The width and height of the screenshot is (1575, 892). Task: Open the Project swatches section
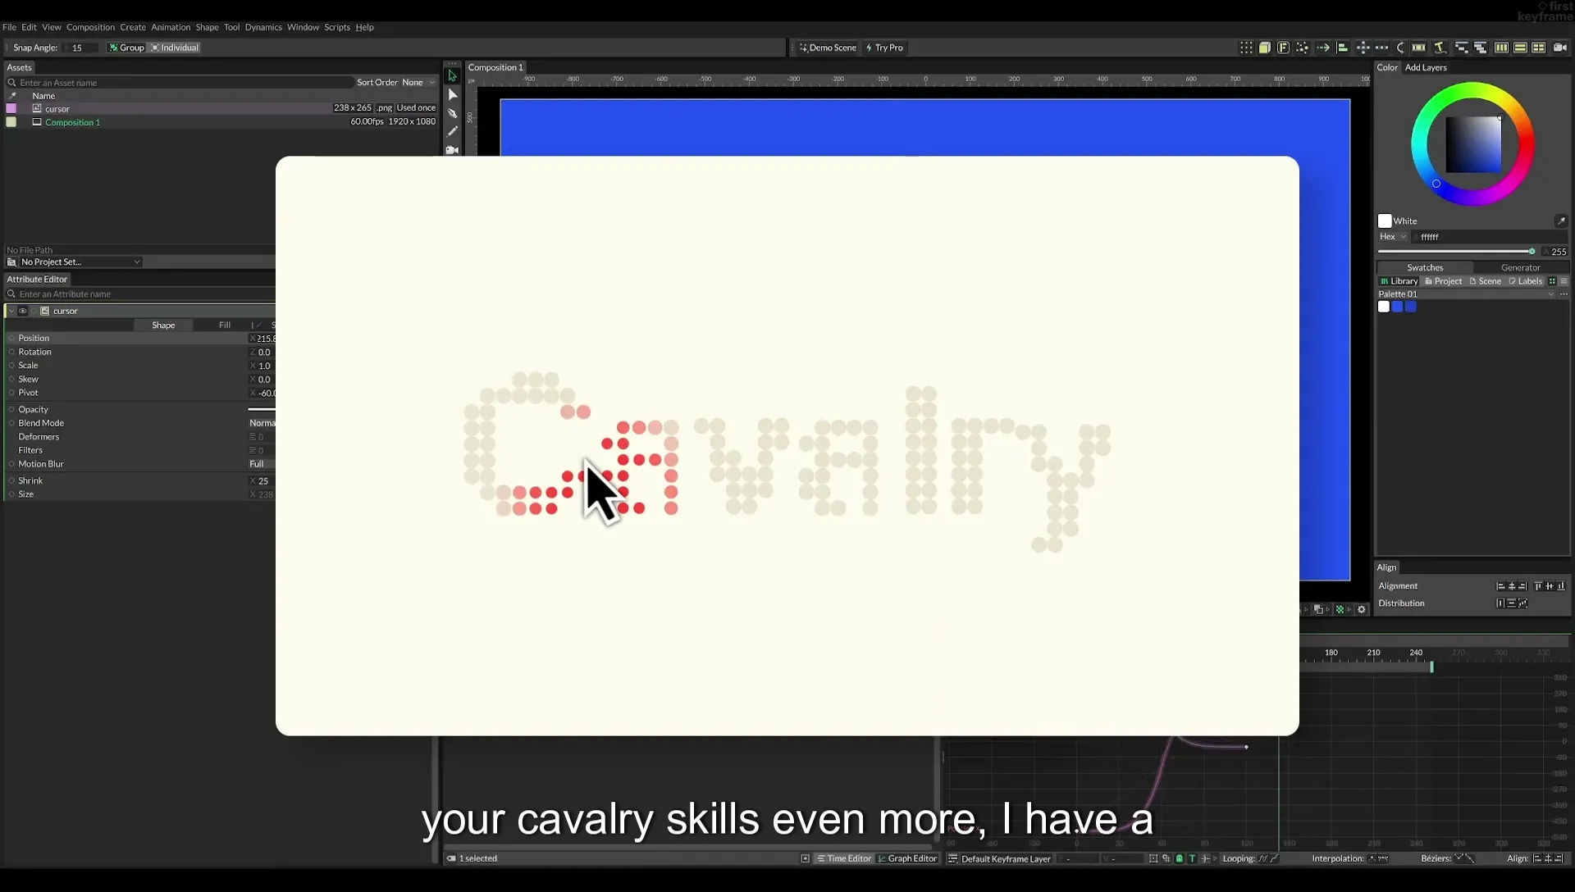click(x=1443, y=281)
